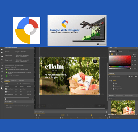
Task: Open Color panel options menu
Action: tap(137, 48)
